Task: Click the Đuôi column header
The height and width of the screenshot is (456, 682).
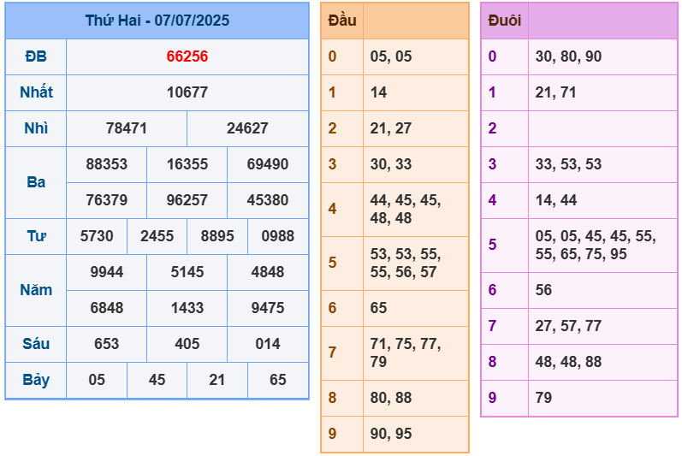Action: pos(504,21)
